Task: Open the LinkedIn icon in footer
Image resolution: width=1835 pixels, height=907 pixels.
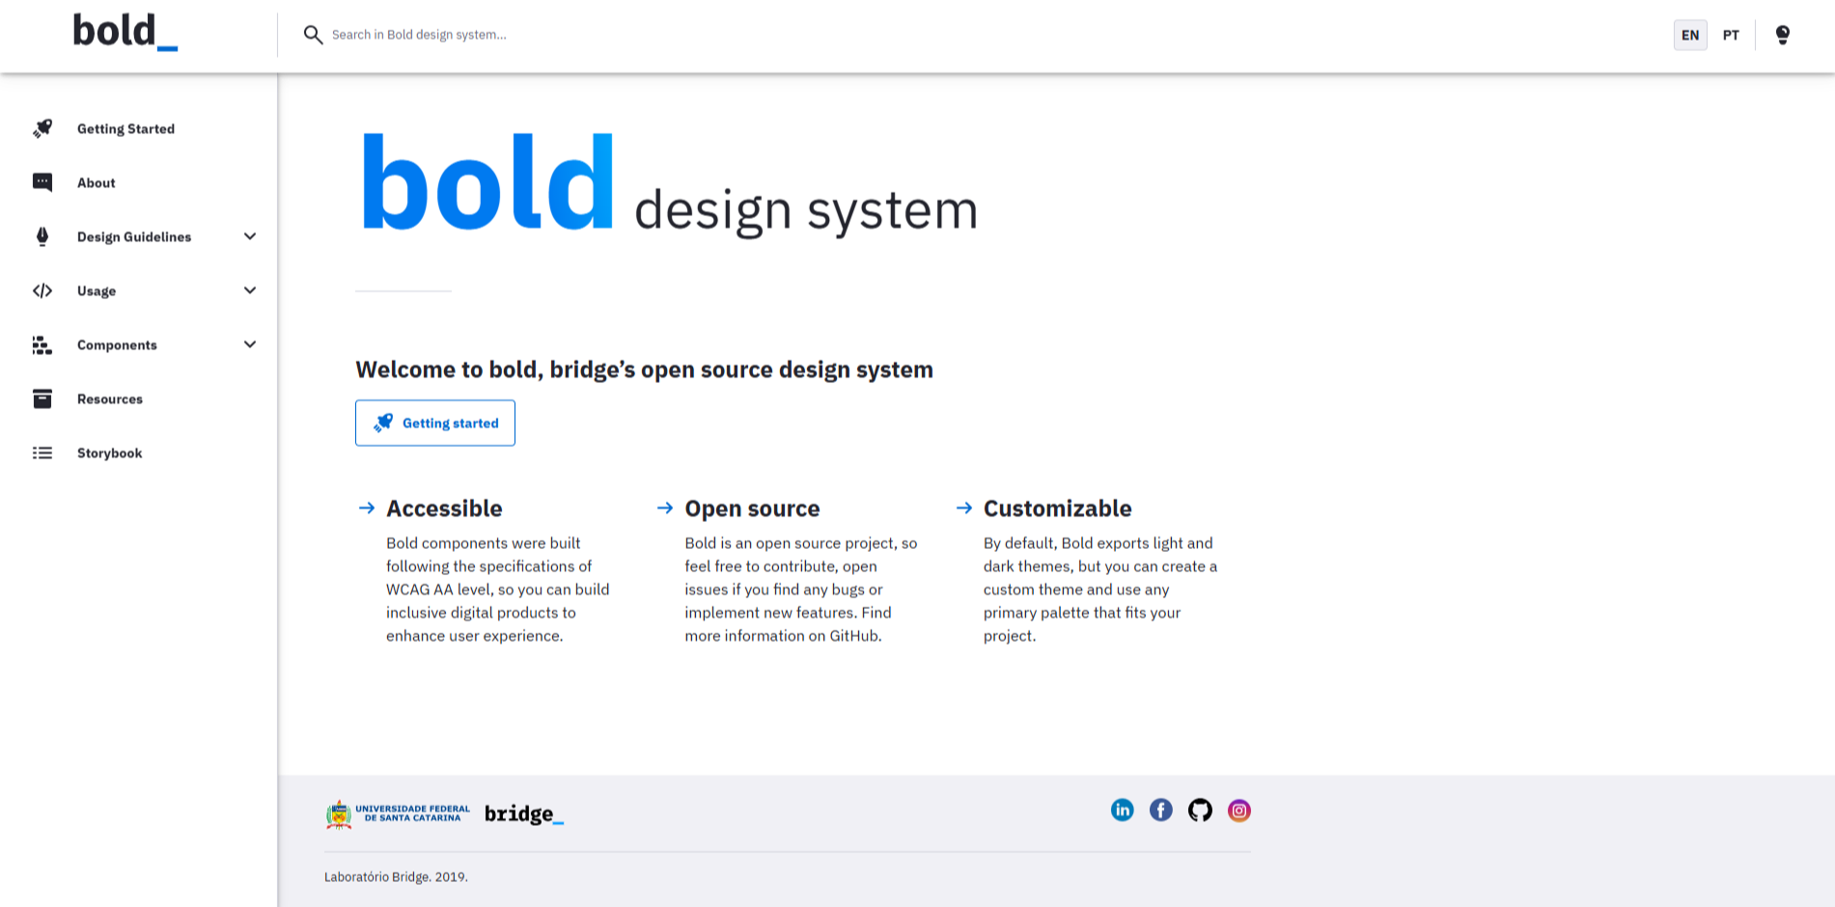Action: pos(1122,811)
